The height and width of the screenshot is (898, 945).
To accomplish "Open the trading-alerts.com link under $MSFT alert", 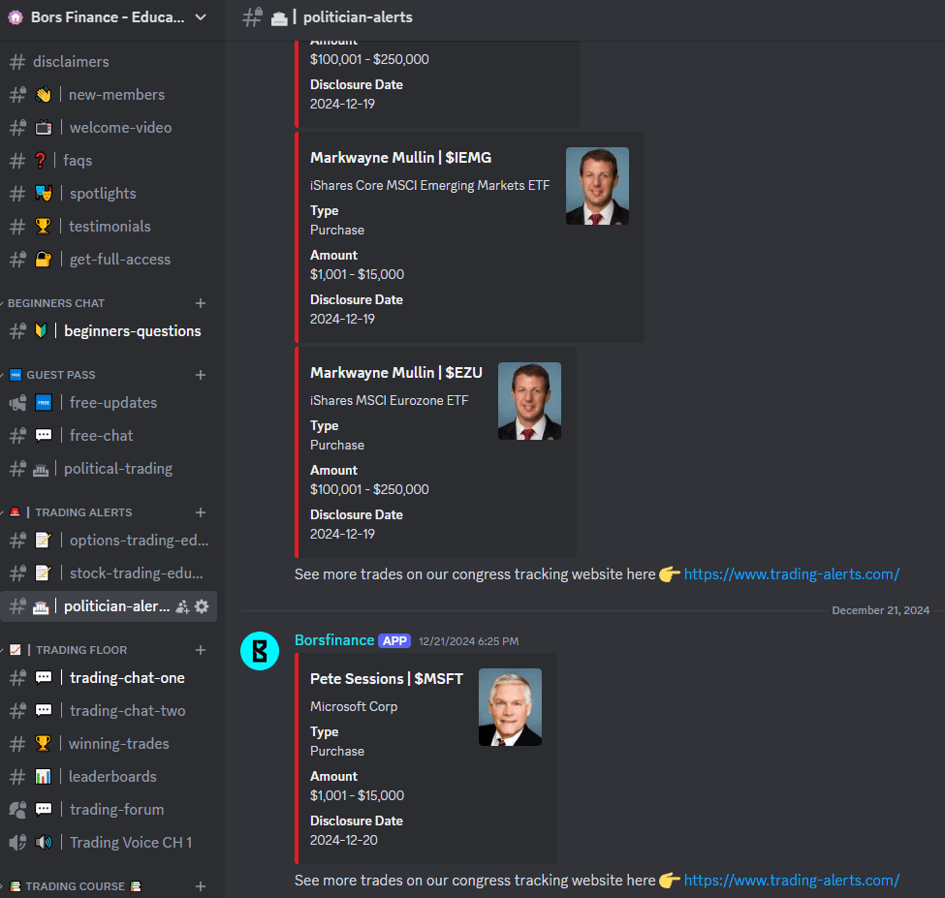I will tap(791, 881).
